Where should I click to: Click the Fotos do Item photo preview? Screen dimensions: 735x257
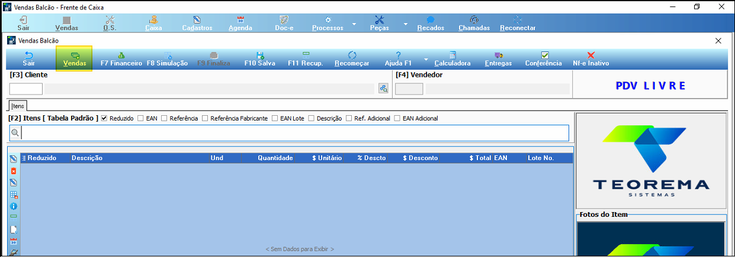[x=651, y=239]
